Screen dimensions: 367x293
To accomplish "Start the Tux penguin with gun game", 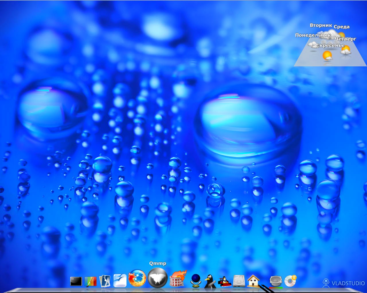I will point(210,281).
